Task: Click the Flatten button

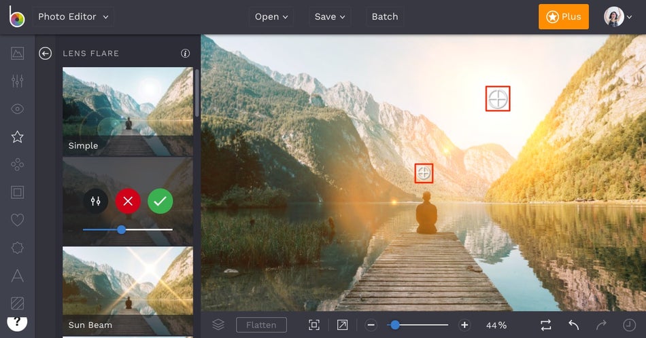Action: 261,325
